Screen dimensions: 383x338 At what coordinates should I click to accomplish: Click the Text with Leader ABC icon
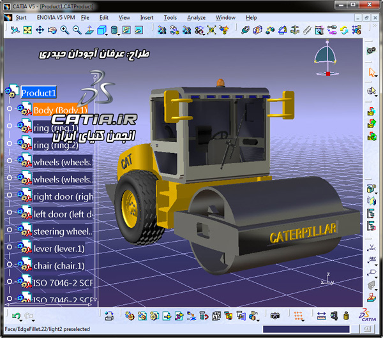click(x=372, y=260)
